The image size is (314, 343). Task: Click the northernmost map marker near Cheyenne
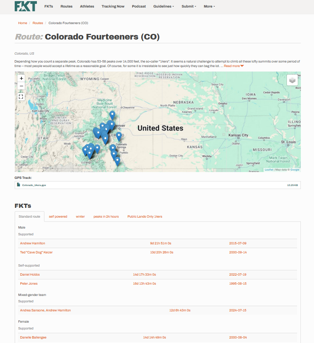(x=112, y=114)
